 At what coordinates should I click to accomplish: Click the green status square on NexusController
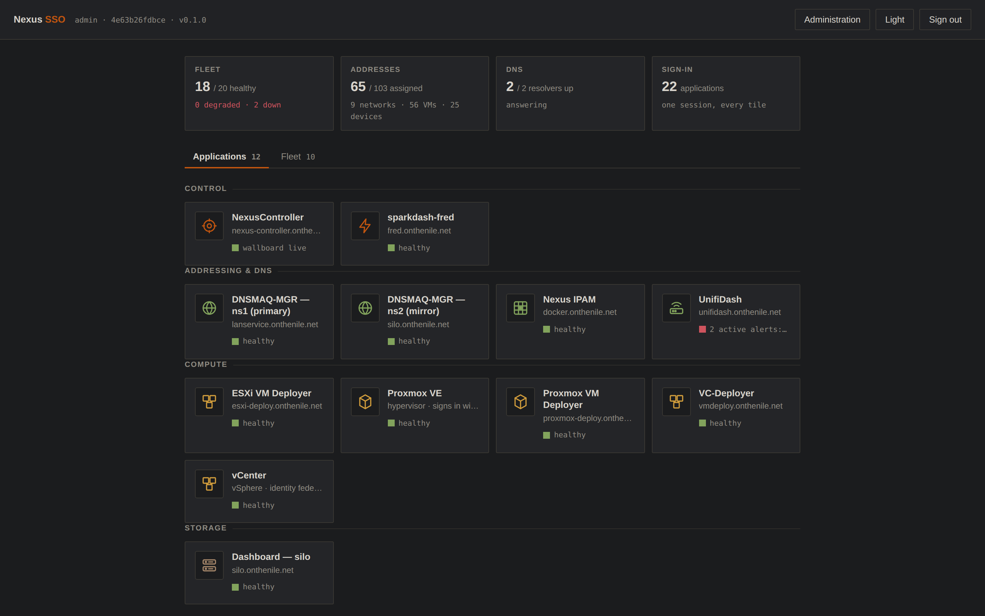pyautogui.click(x=235, y=248)
